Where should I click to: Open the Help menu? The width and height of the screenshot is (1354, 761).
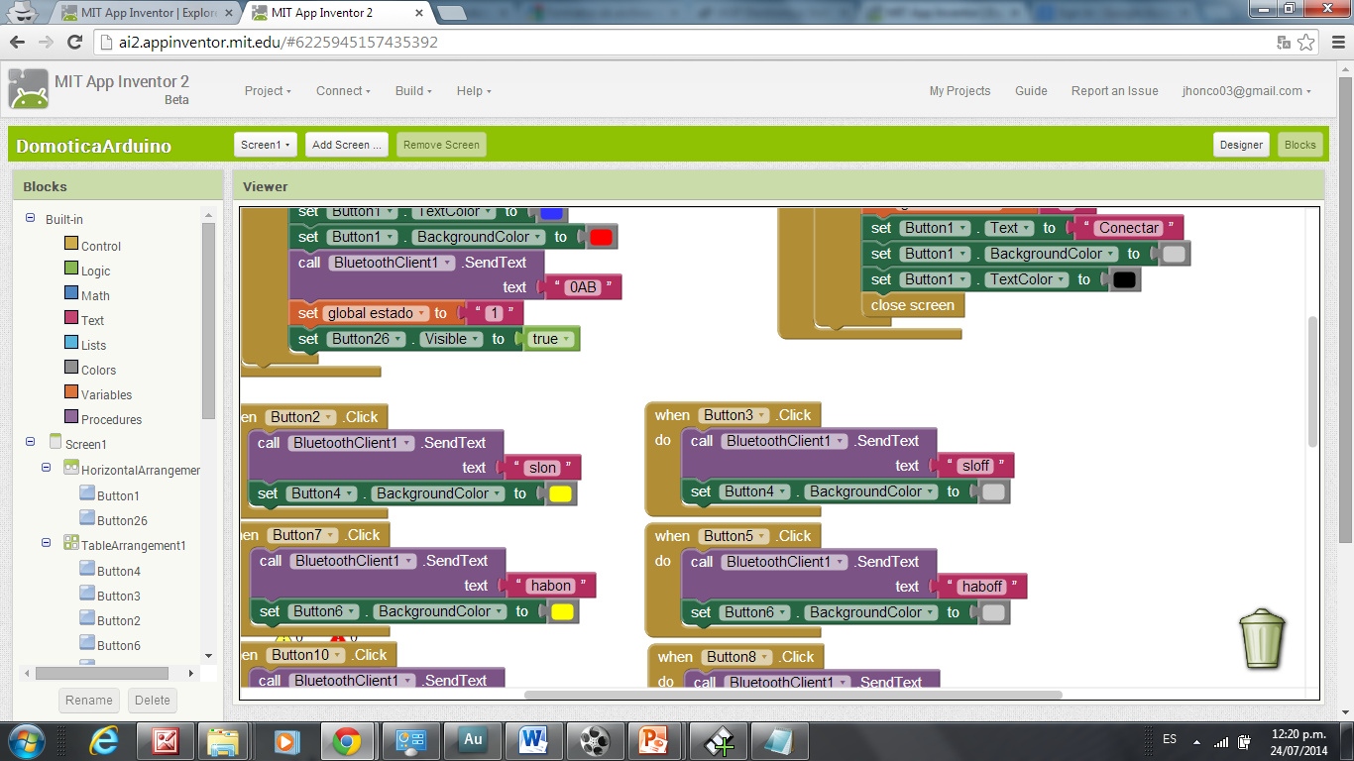click(x=474, y=90)
